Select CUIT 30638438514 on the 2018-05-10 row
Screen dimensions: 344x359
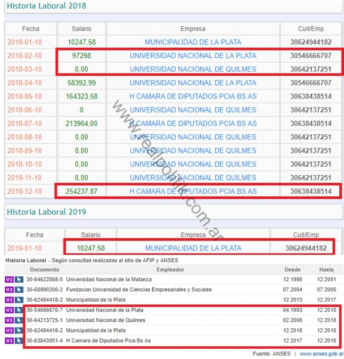point(311,97)
